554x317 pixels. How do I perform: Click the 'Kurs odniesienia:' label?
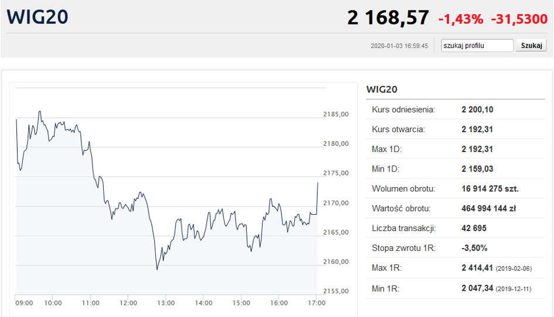tap(403, 109)
